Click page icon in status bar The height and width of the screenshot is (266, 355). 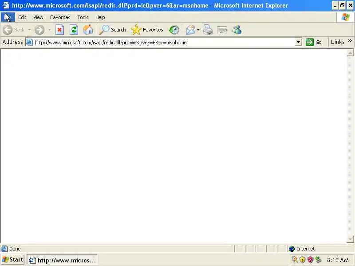[4, 249]
